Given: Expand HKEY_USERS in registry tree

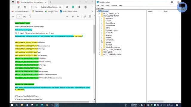Looking at the screenshot, I should (x=99, y=52).
